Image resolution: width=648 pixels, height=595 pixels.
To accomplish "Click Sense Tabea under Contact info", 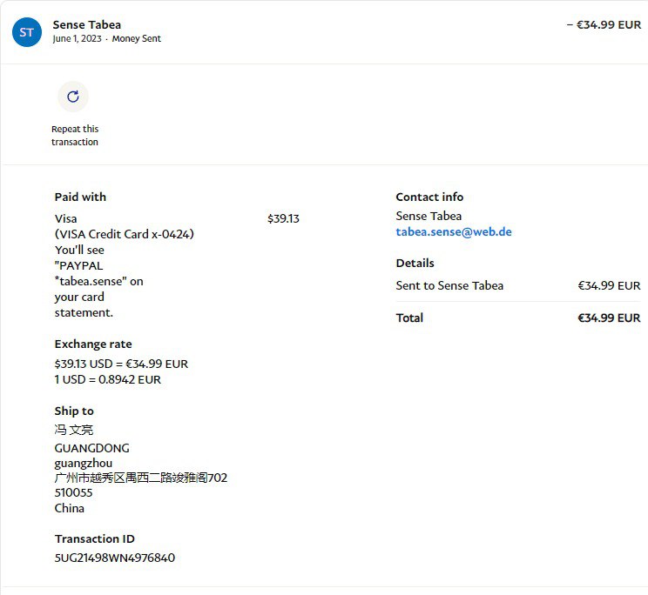I will click(429, 217).
